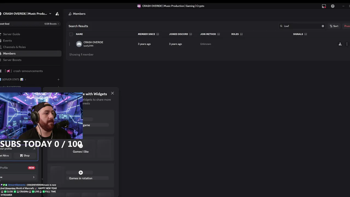The height and width of the screenshot is (197, 350).
Task: Open the avatar of lowfy2144
Action: [79, 44]
